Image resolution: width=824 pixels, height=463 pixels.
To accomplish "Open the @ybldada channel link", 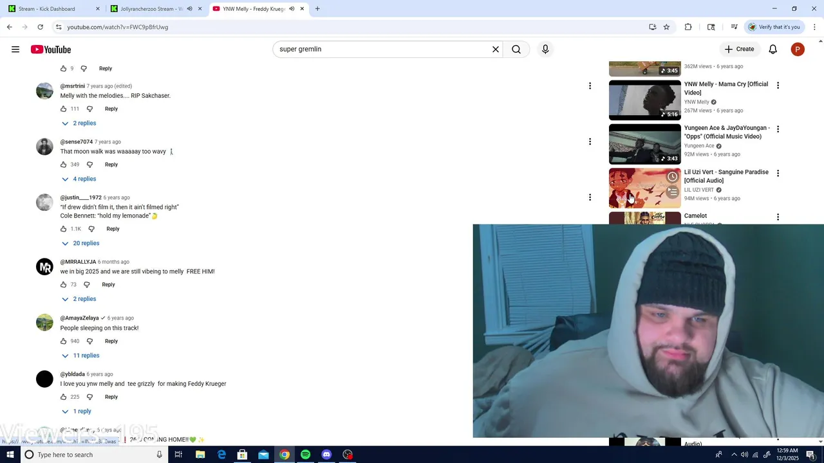I will pos(73,374).
